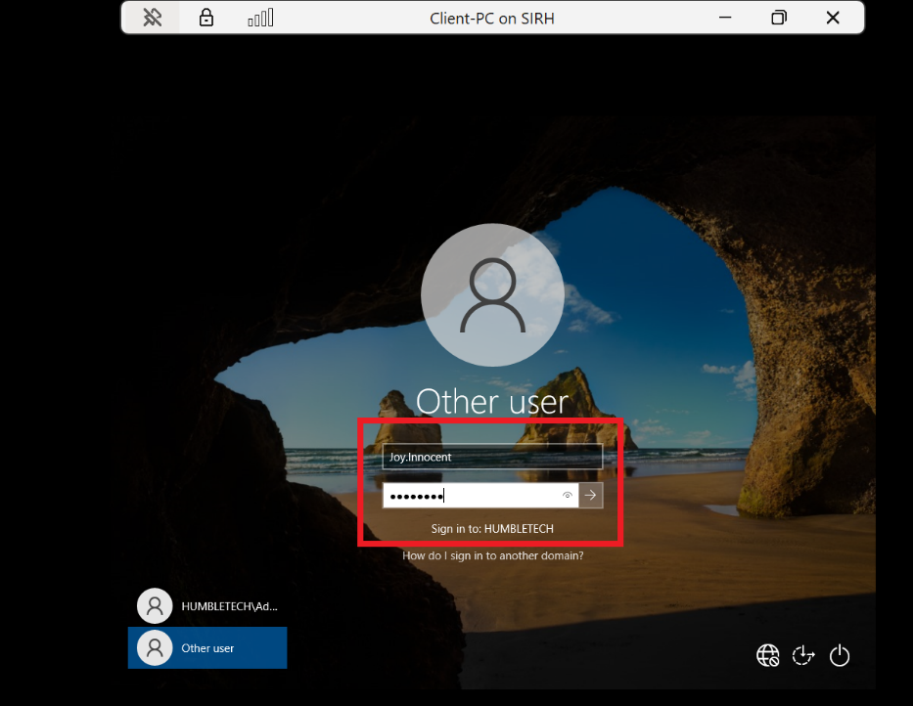913x706 pixels.
Task: Click the 'Sign in to: HUMBLETECH' text
Action: (492, 528)
